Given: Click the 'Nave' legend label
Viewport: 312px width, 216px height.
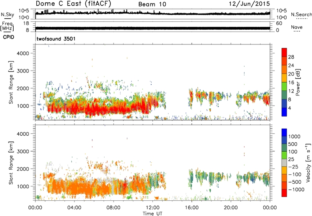Looking at the screenshot, I should click(297, 27).
